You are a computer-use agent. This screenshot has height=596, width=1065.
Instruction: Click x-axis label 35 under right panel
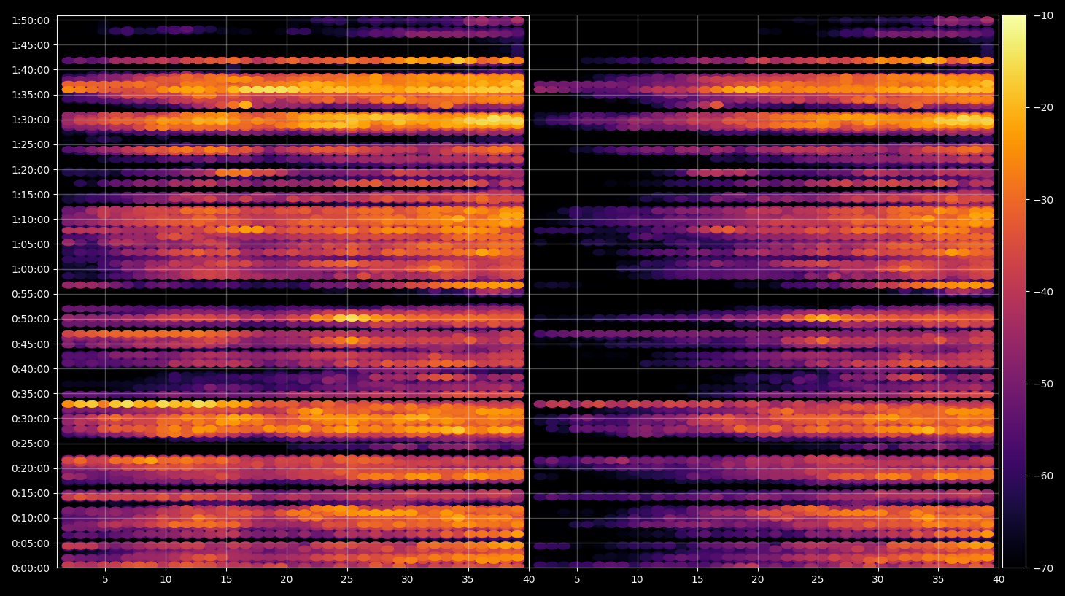(x=938, y=580)
